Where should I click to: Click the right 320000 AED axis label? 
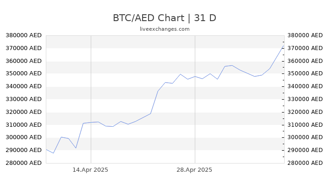[x=305, y=112]
